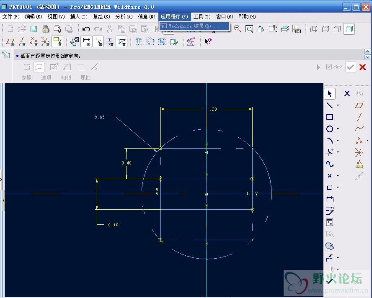Select the sketcher line tool

coord(330,105)
